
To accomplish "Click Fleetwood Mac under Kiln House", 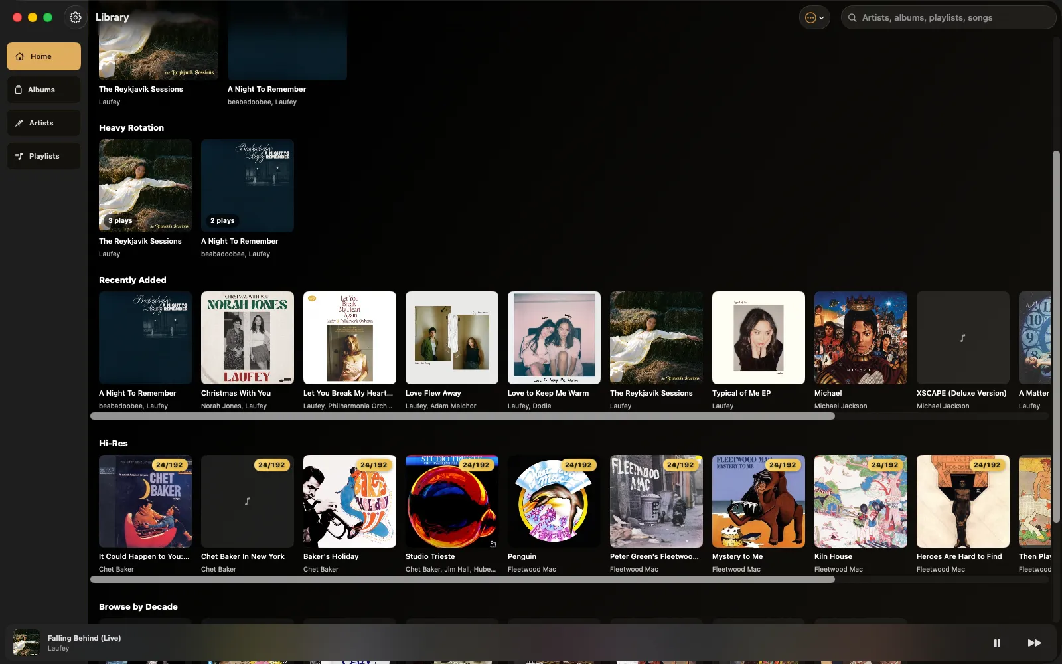I will [838, 569].
